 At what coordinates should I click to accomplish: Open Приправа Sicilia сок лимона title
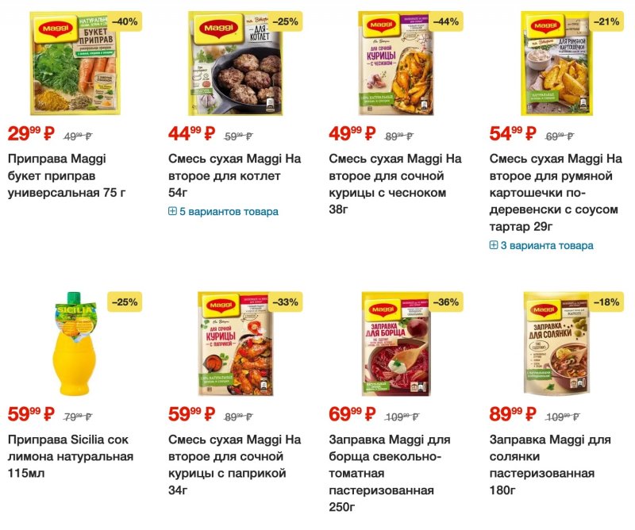click(71, 456)
